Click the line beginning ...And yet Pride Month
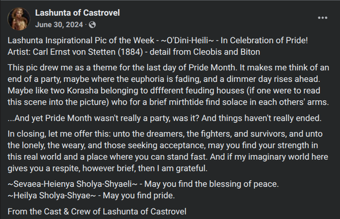Screen dimensions: 340x219 (164, 118)
